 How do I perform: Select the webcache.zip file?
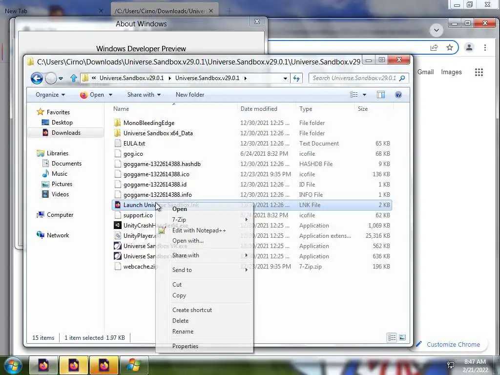click(x=140, y=267)
